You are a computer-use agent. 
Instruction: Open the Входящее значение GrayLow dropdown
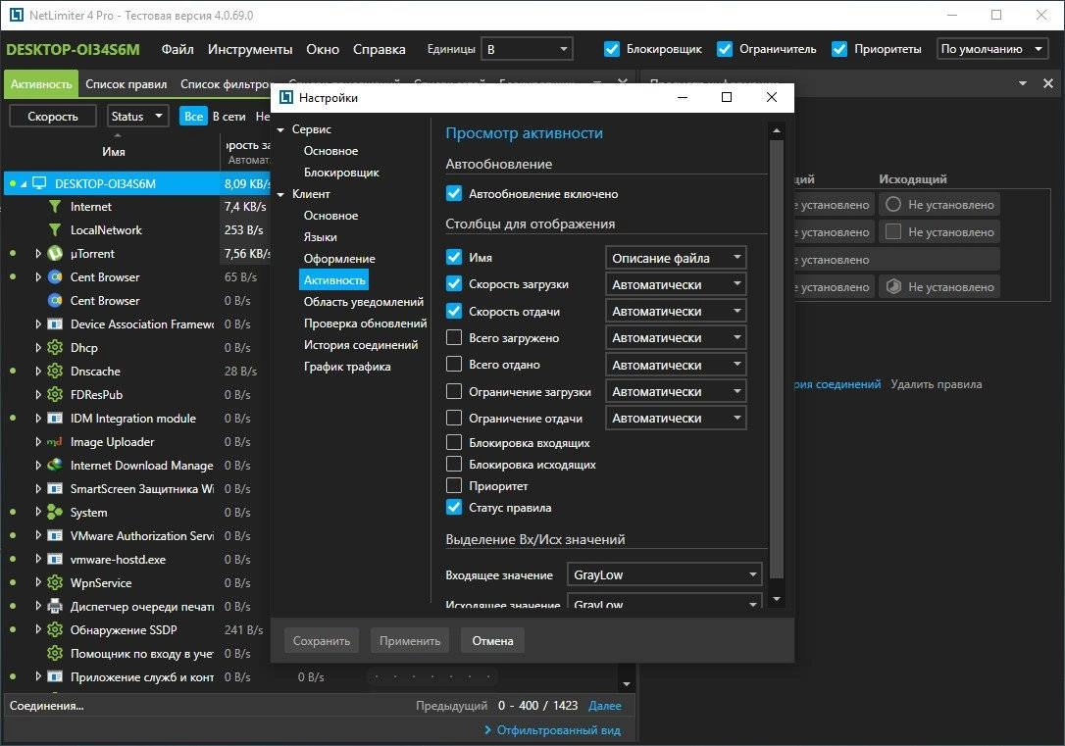(665, 575)
